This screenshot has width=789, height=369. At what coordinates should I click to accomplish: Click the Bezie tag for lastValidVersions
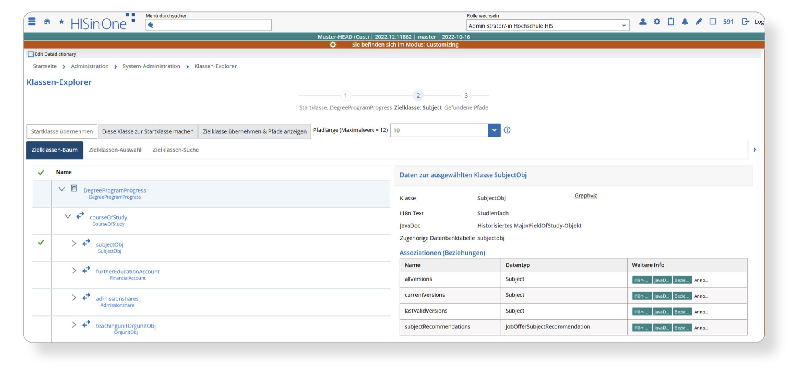tap(682, 312)
